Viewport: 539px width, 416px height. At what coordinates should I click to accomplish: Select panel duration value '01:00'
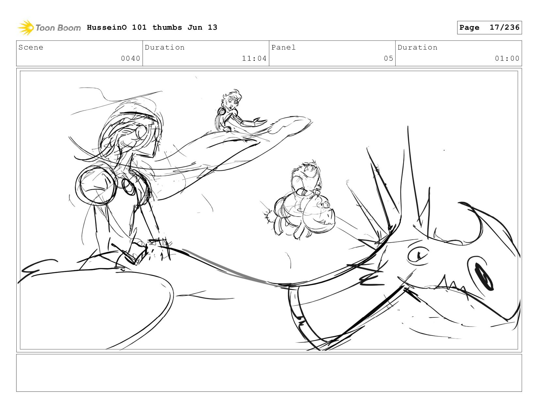[507, 58]
